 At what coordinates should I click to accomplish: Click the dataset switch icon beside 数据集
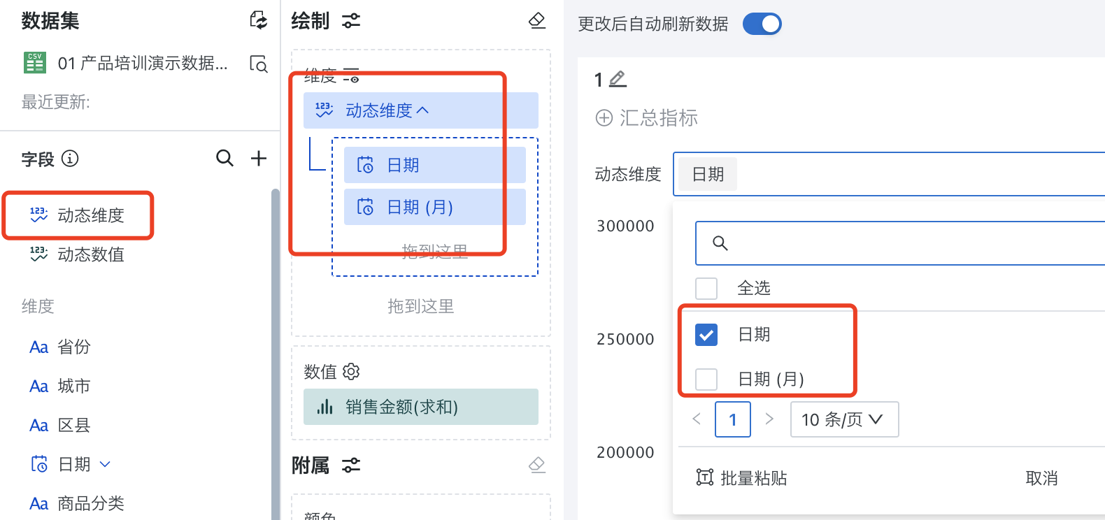[x=259, y=20]
